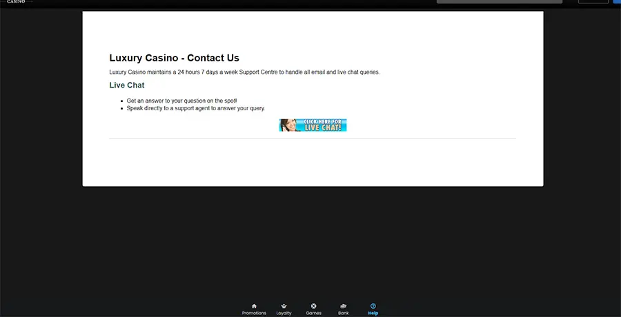Open the Games tab with the ball icon
621x317 pixels.
click(x=314, y=309)
